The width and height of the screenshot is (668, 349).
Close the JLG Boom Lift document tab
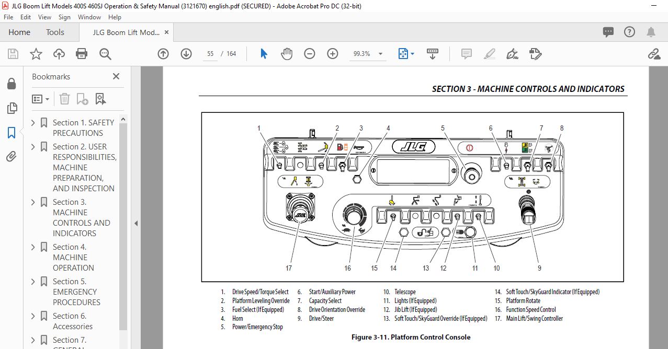(167, 32)
